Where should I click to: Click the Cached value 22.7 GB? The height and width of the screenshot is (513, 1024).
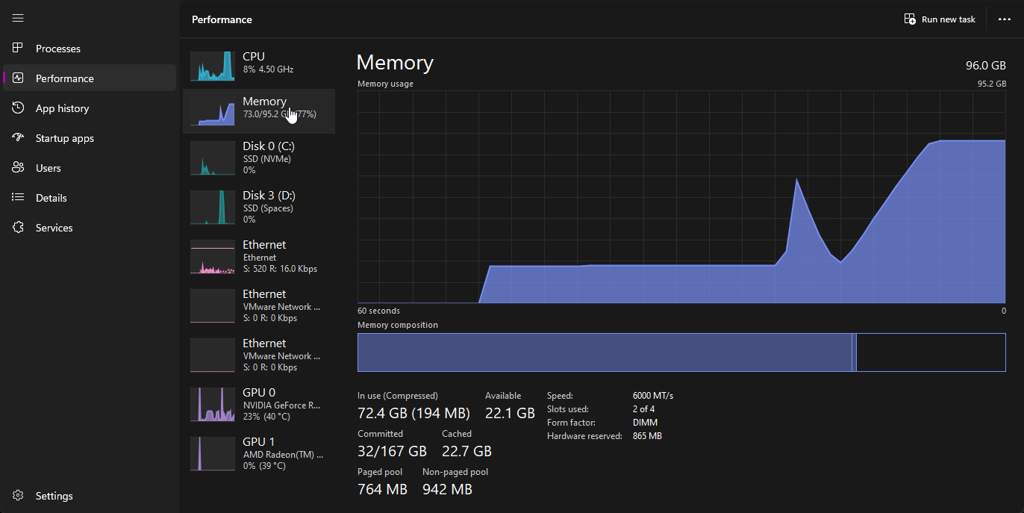click(466, 451)
